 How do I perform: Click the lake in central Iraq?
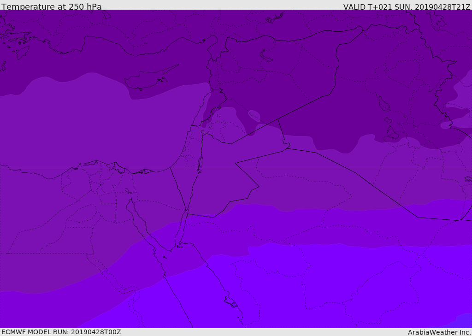384,104
